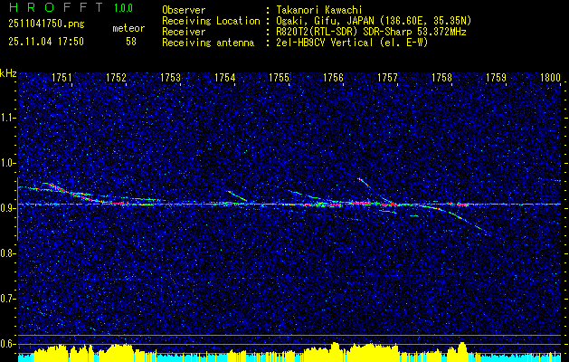This screenshot has width=569, height=362.
Task: Click the 1.0 frequency axis label
Action: pyautogui.click(x=8, y=163)
